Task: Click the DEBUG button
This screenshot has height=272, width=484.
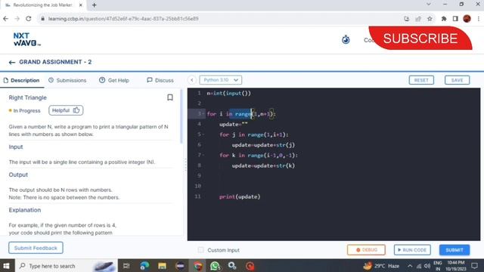Action: [x=366, y=250]
